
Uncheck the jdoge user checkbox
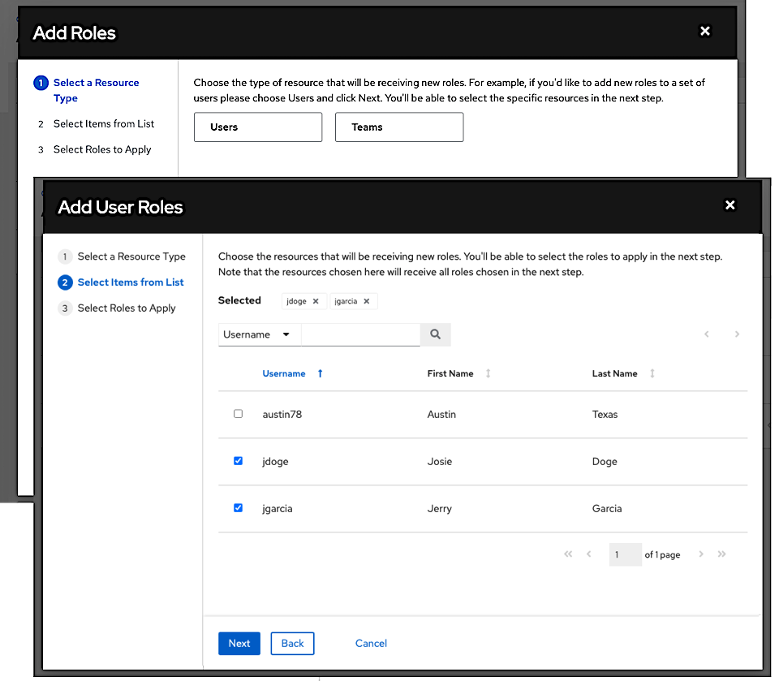[x=238, y=460]
